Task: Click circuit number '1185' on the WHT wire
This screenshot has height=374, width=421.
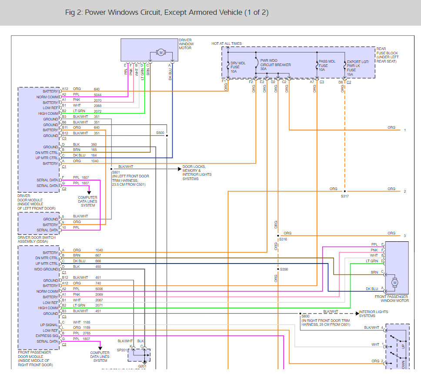Action: [x=87, y=322]
